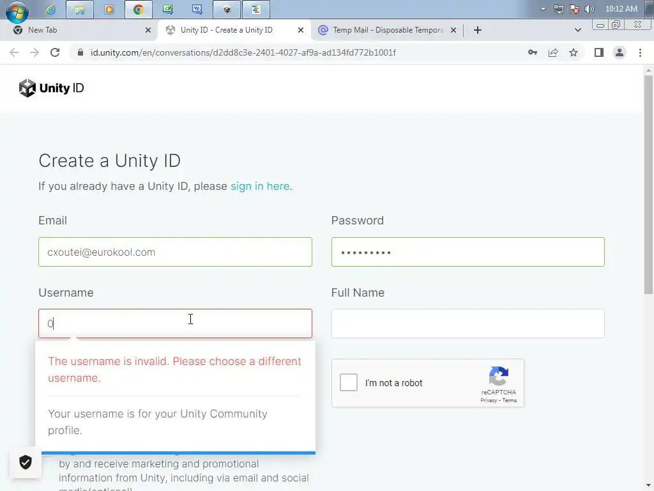Viewport: 654px width, 491px height.
Task: Launch Internet Explorer from taskbar
Action: (50, 10)
